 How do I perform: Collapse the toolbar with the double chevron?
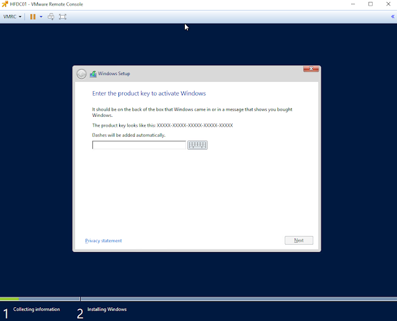[x=393, y=17]
